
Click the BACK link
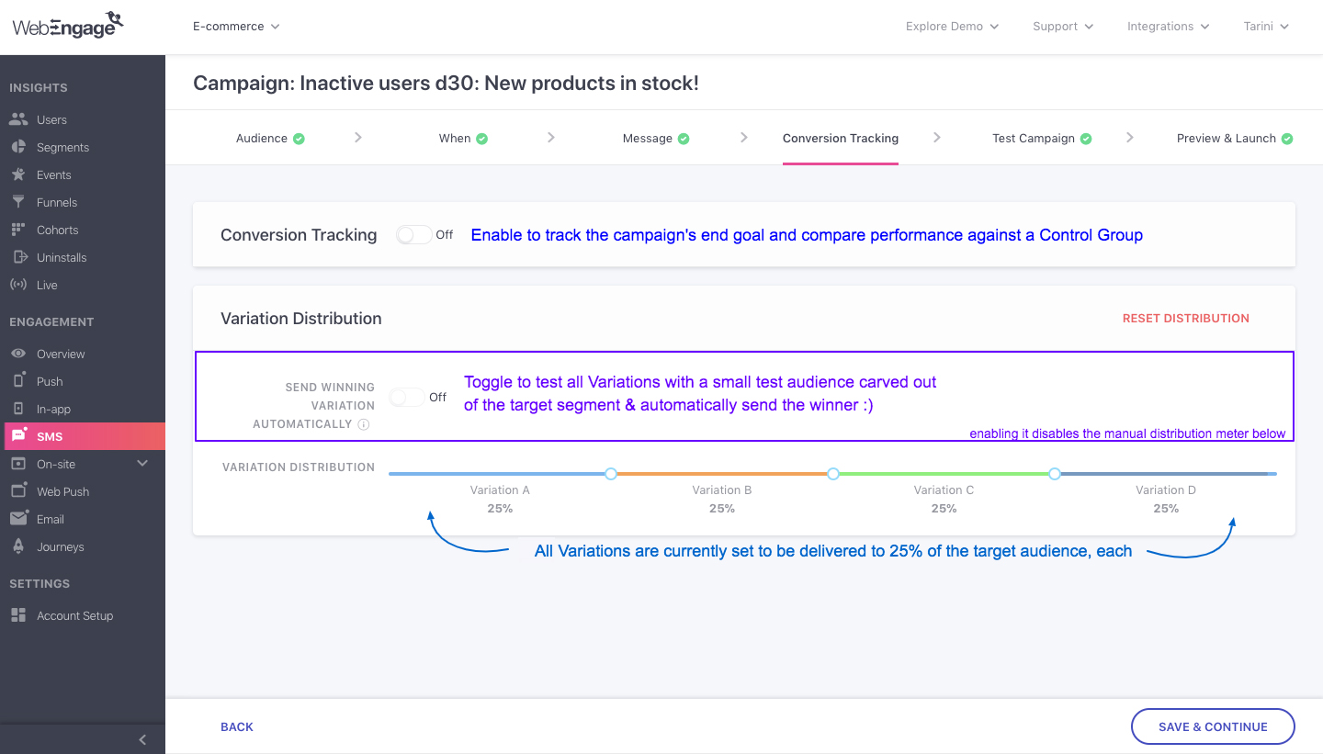coord(237,726)
